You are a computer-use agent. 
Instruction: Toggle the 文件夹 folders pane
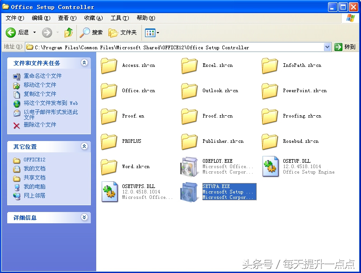122,33
